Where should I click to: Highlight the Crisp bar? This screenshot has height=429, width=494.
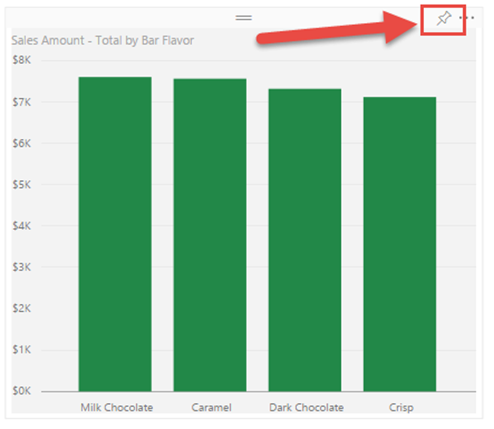coord(400,244)
